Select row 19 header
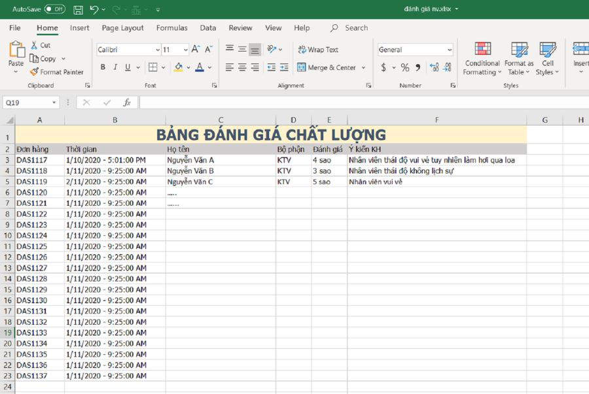The width and height of the screenshot is (589, 394). coord(7,333)
